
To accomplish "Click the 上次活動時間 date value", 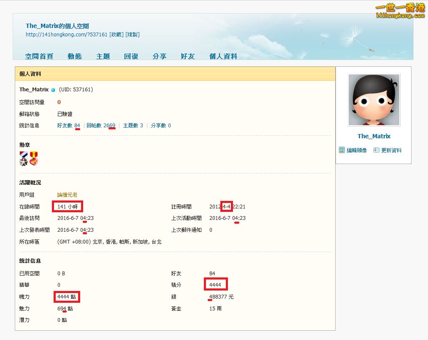I will tap(228, 218).
